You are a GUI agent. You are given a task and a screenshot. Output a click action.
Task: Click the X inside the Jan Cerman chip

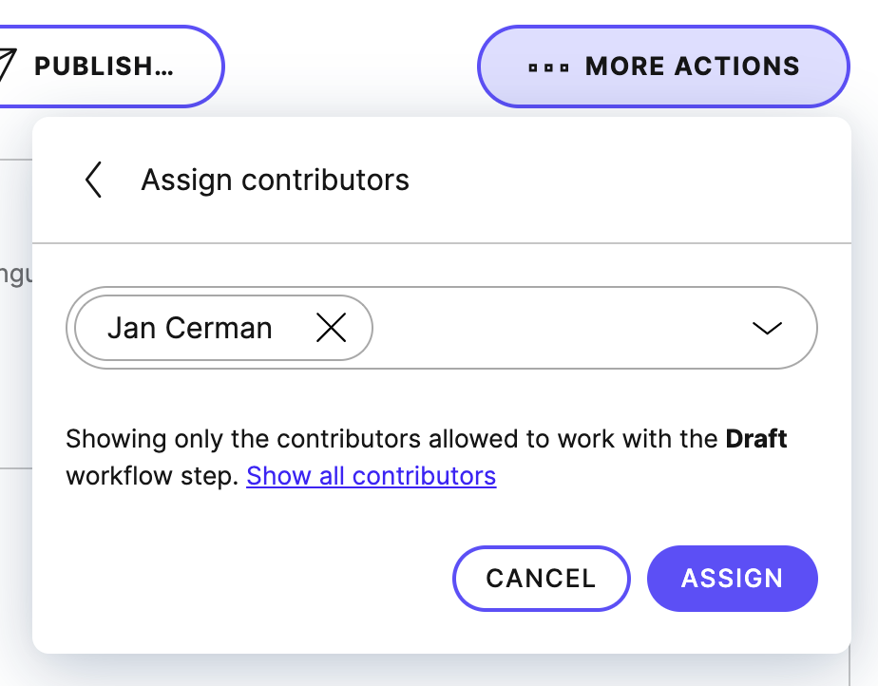point(331,327)
